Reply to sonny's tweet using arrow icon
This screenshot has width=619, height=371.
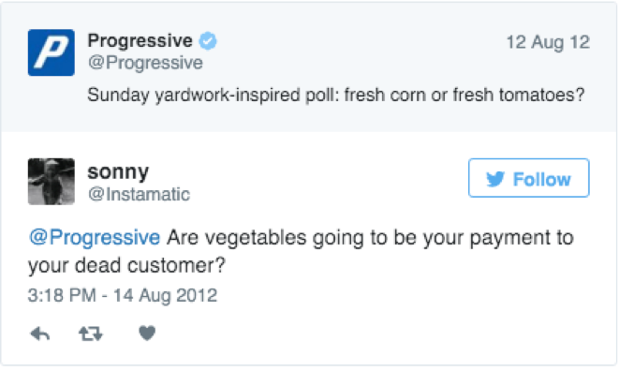[40, 334]
